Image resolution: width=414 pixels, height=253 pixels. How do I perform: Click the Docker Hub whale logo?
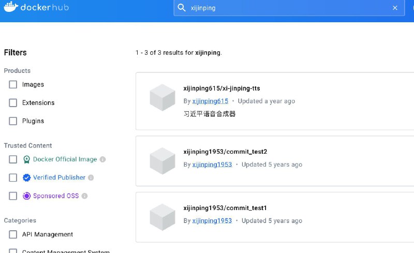(11, 7)
